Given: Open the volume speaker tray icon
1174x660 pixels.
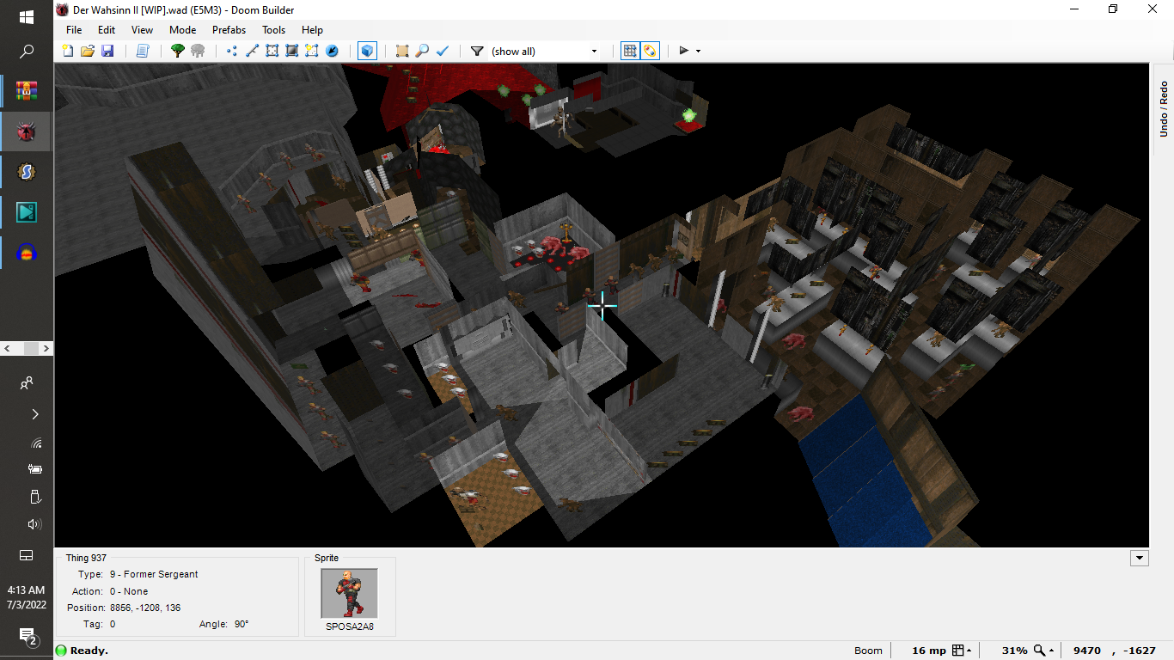Looking at the screenshot, I should pyautogui.click(x=35, y=524).
